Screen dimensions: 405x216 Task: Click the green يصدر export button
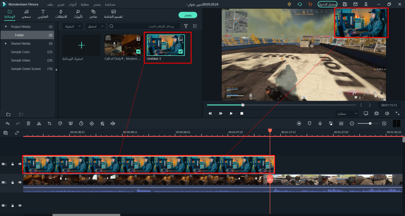point(188,15)
